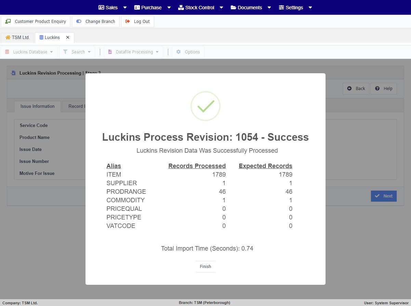This screenshot has width=411, height=306.
Task: Click the blue Next button
Action: [384, 196]
